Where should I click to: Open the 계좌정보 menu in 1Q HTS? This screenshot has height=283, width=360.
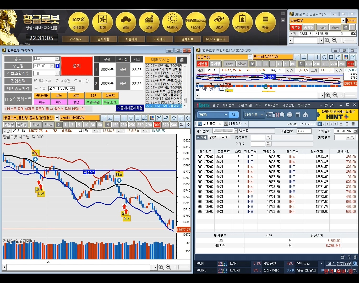pyautogui.click(x=228, y=105)
